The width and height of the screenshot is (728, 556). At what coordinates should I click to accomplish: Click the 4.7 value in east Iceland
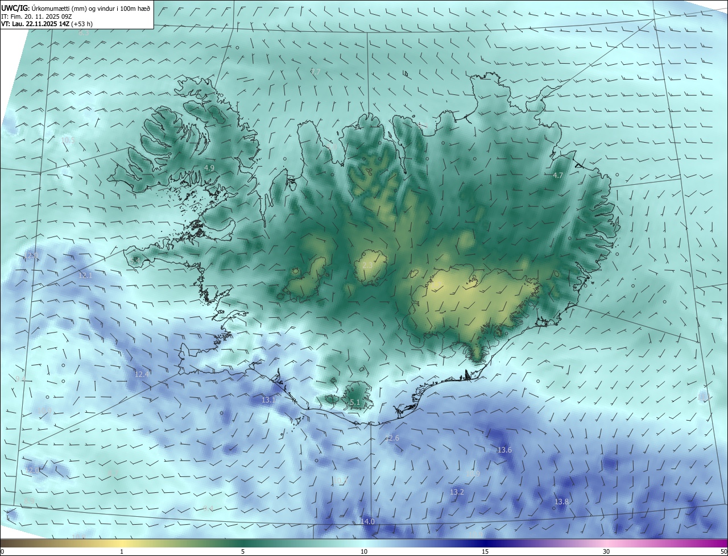557,176
